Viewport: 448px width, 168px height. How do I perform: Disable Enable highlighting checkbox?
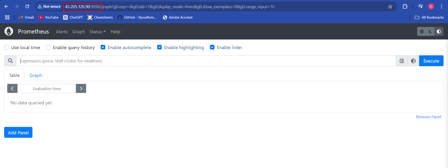(159, 47)
